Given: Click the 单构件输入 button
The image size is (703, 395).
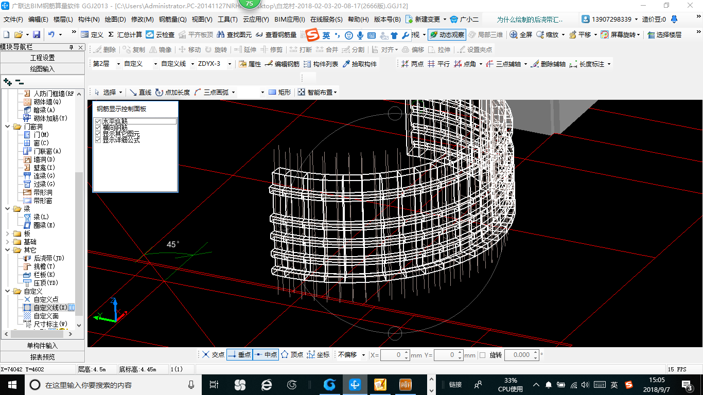Looking at the screenshot, I should pos(42,346).
